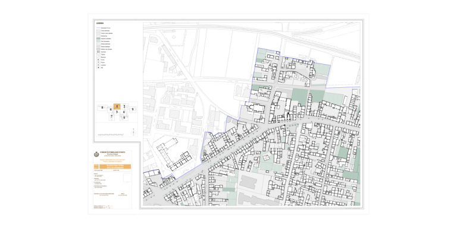Click the LEGENDA heading
The width and height of the screenshot is (457, 228).
pos(100,23)
